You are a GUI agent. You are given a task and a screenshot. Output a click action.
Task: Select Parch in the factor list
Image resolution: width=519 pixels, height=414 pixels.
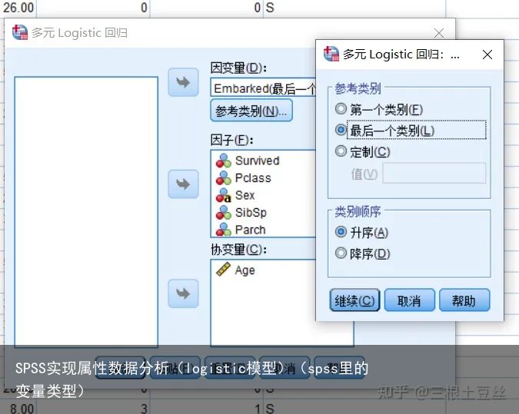250,230
